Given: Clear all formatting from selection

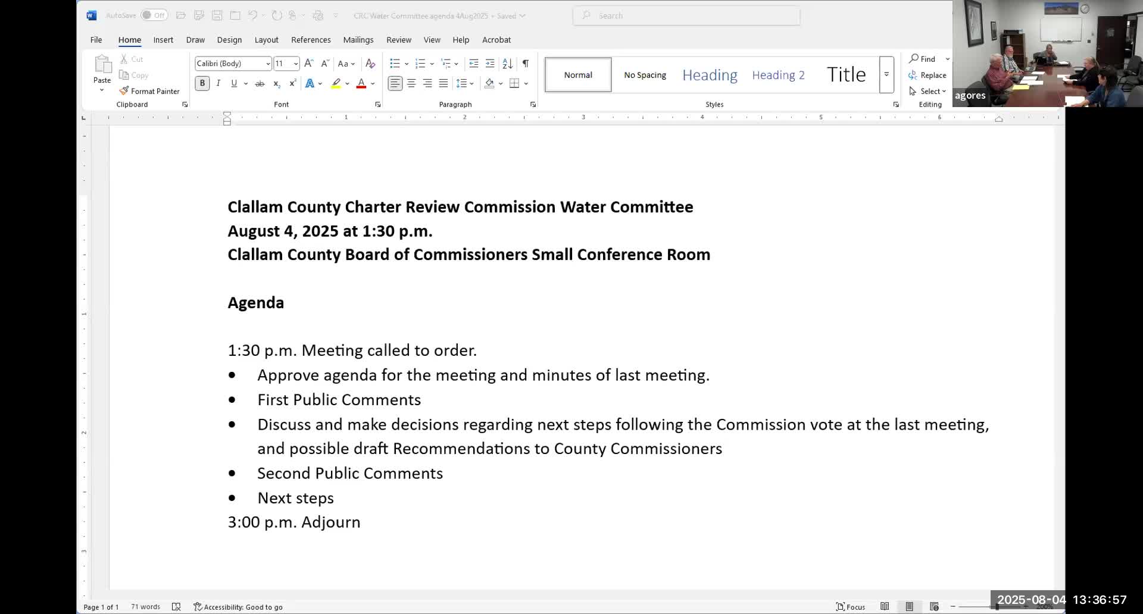Looking at the screenshot, I should click(x=371, y=63).
